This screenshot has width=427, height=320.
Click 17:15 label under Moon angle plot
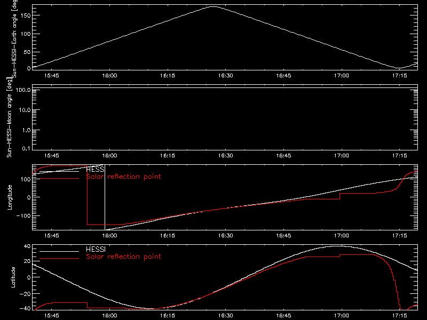[399, 155]
